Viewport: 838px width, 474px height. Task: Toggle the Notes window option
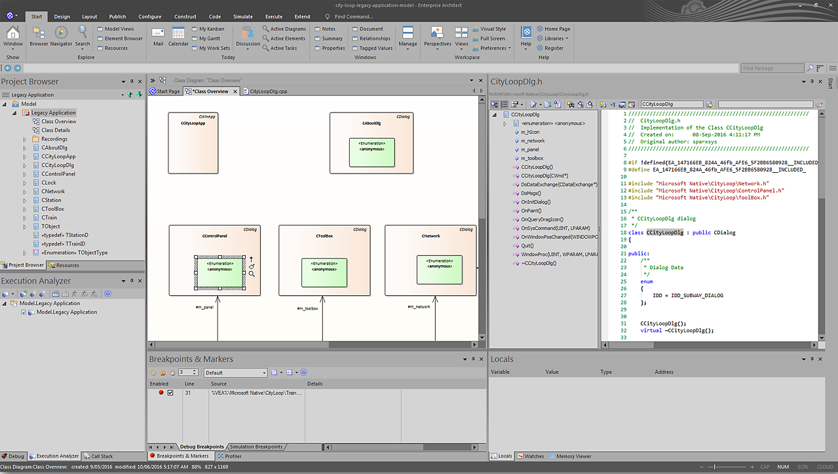pos(325,29)
